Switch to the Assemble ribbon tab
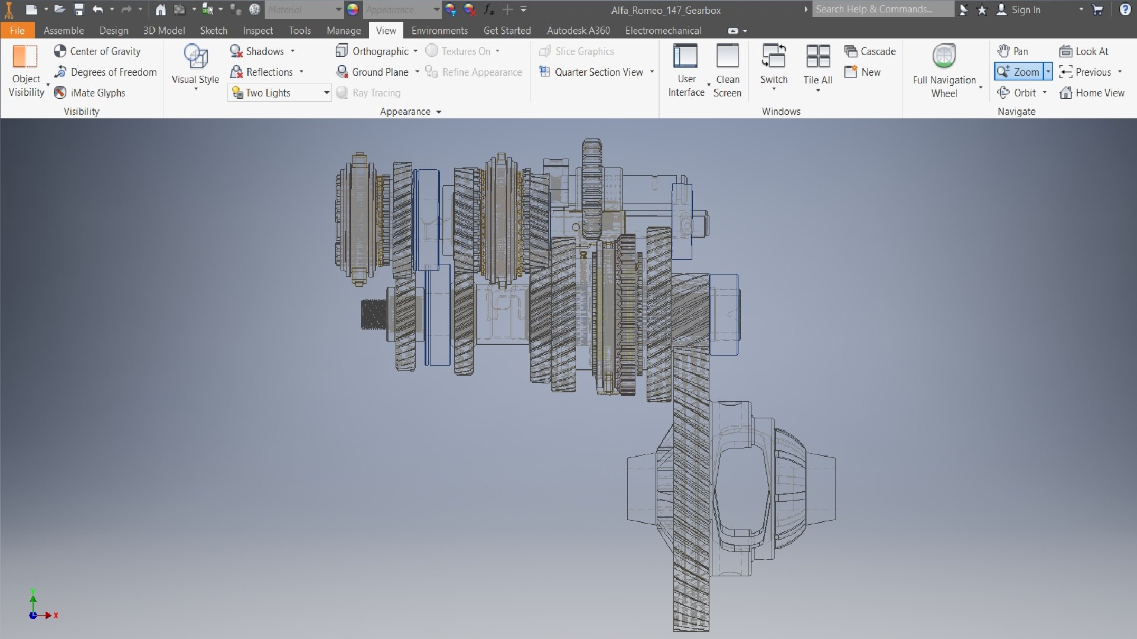 pos(63,31)
